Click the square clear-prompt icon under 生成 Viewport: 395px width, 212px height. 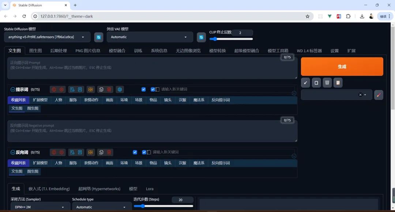click(x=316, y=83)
